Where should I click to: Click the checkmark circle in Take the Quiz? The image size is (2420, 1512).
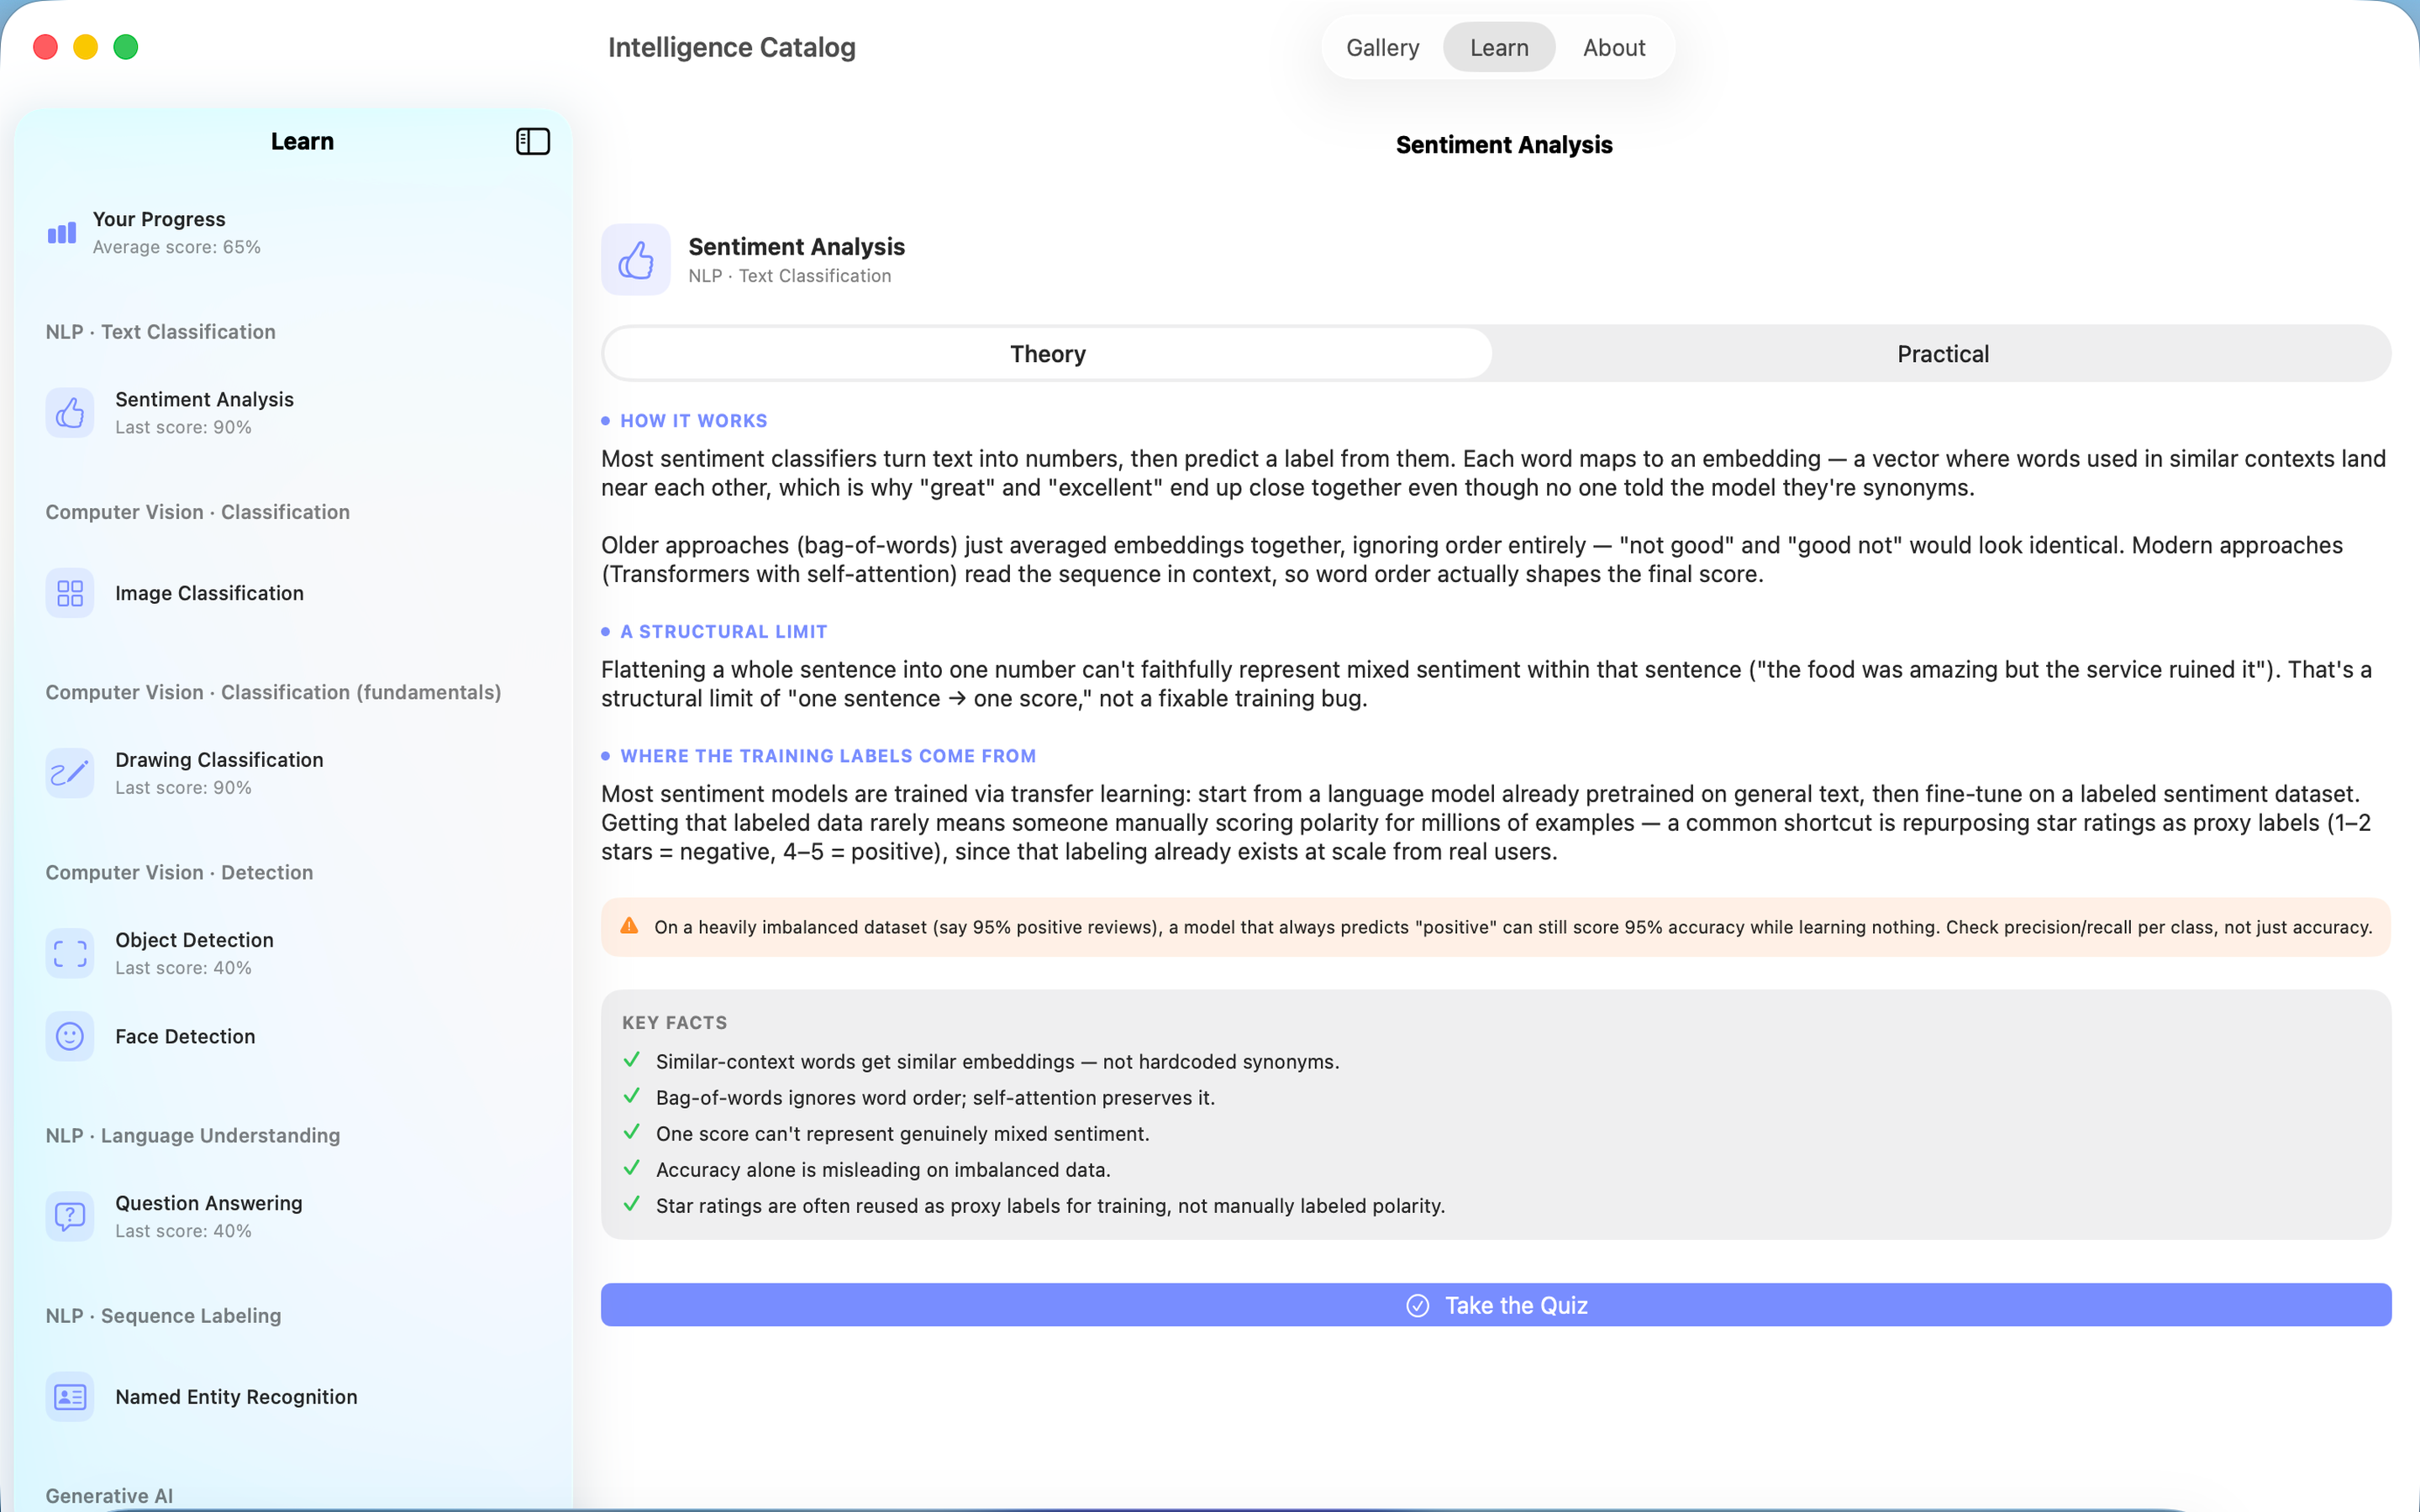click(x=1418, y=1305)
